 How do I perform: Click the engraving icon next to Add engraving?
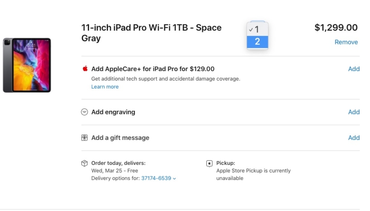click(85, 112)
